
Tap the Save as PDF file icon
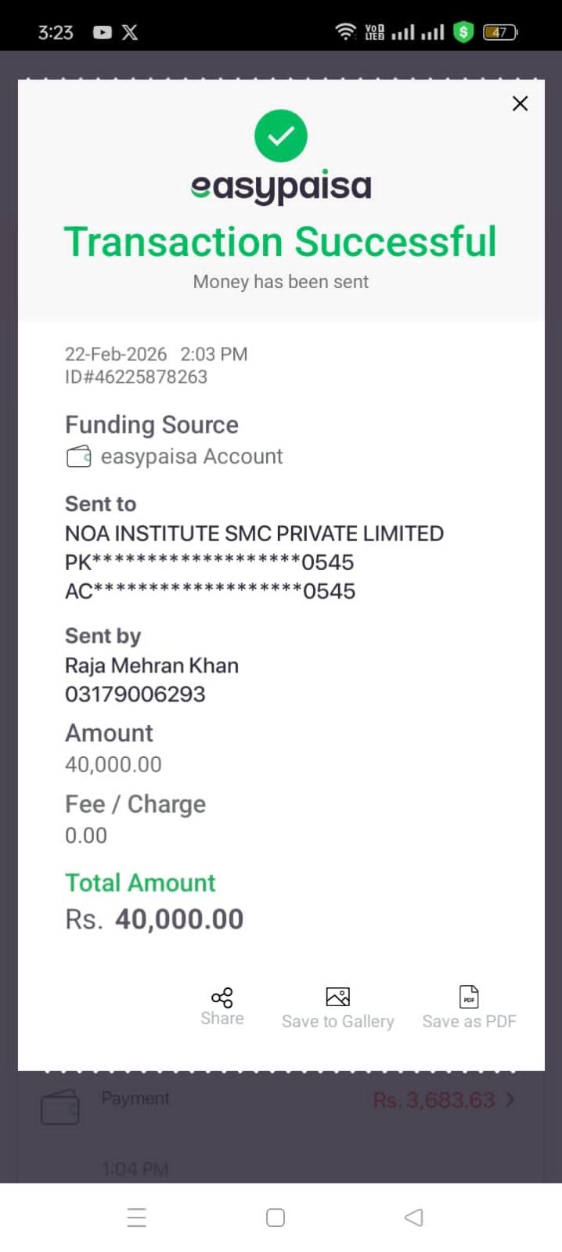469,997
